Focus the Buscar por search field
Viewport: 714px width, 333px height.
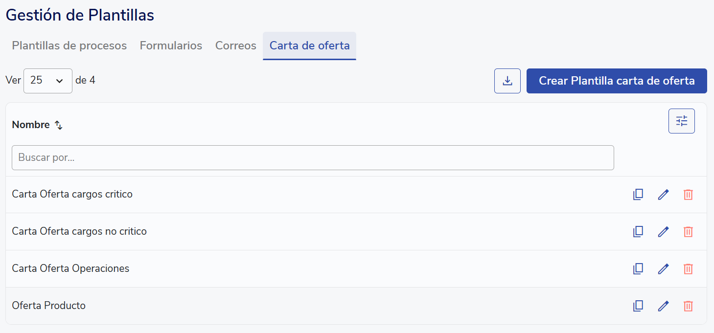313,157
